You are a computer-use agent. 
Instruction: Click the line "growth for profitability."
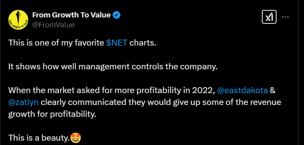(52, 114)
